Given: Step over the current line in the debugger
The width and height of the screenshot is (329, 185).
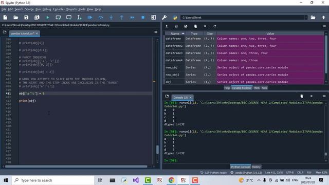Looking at the screenshot, I should [x=101, y=17].
